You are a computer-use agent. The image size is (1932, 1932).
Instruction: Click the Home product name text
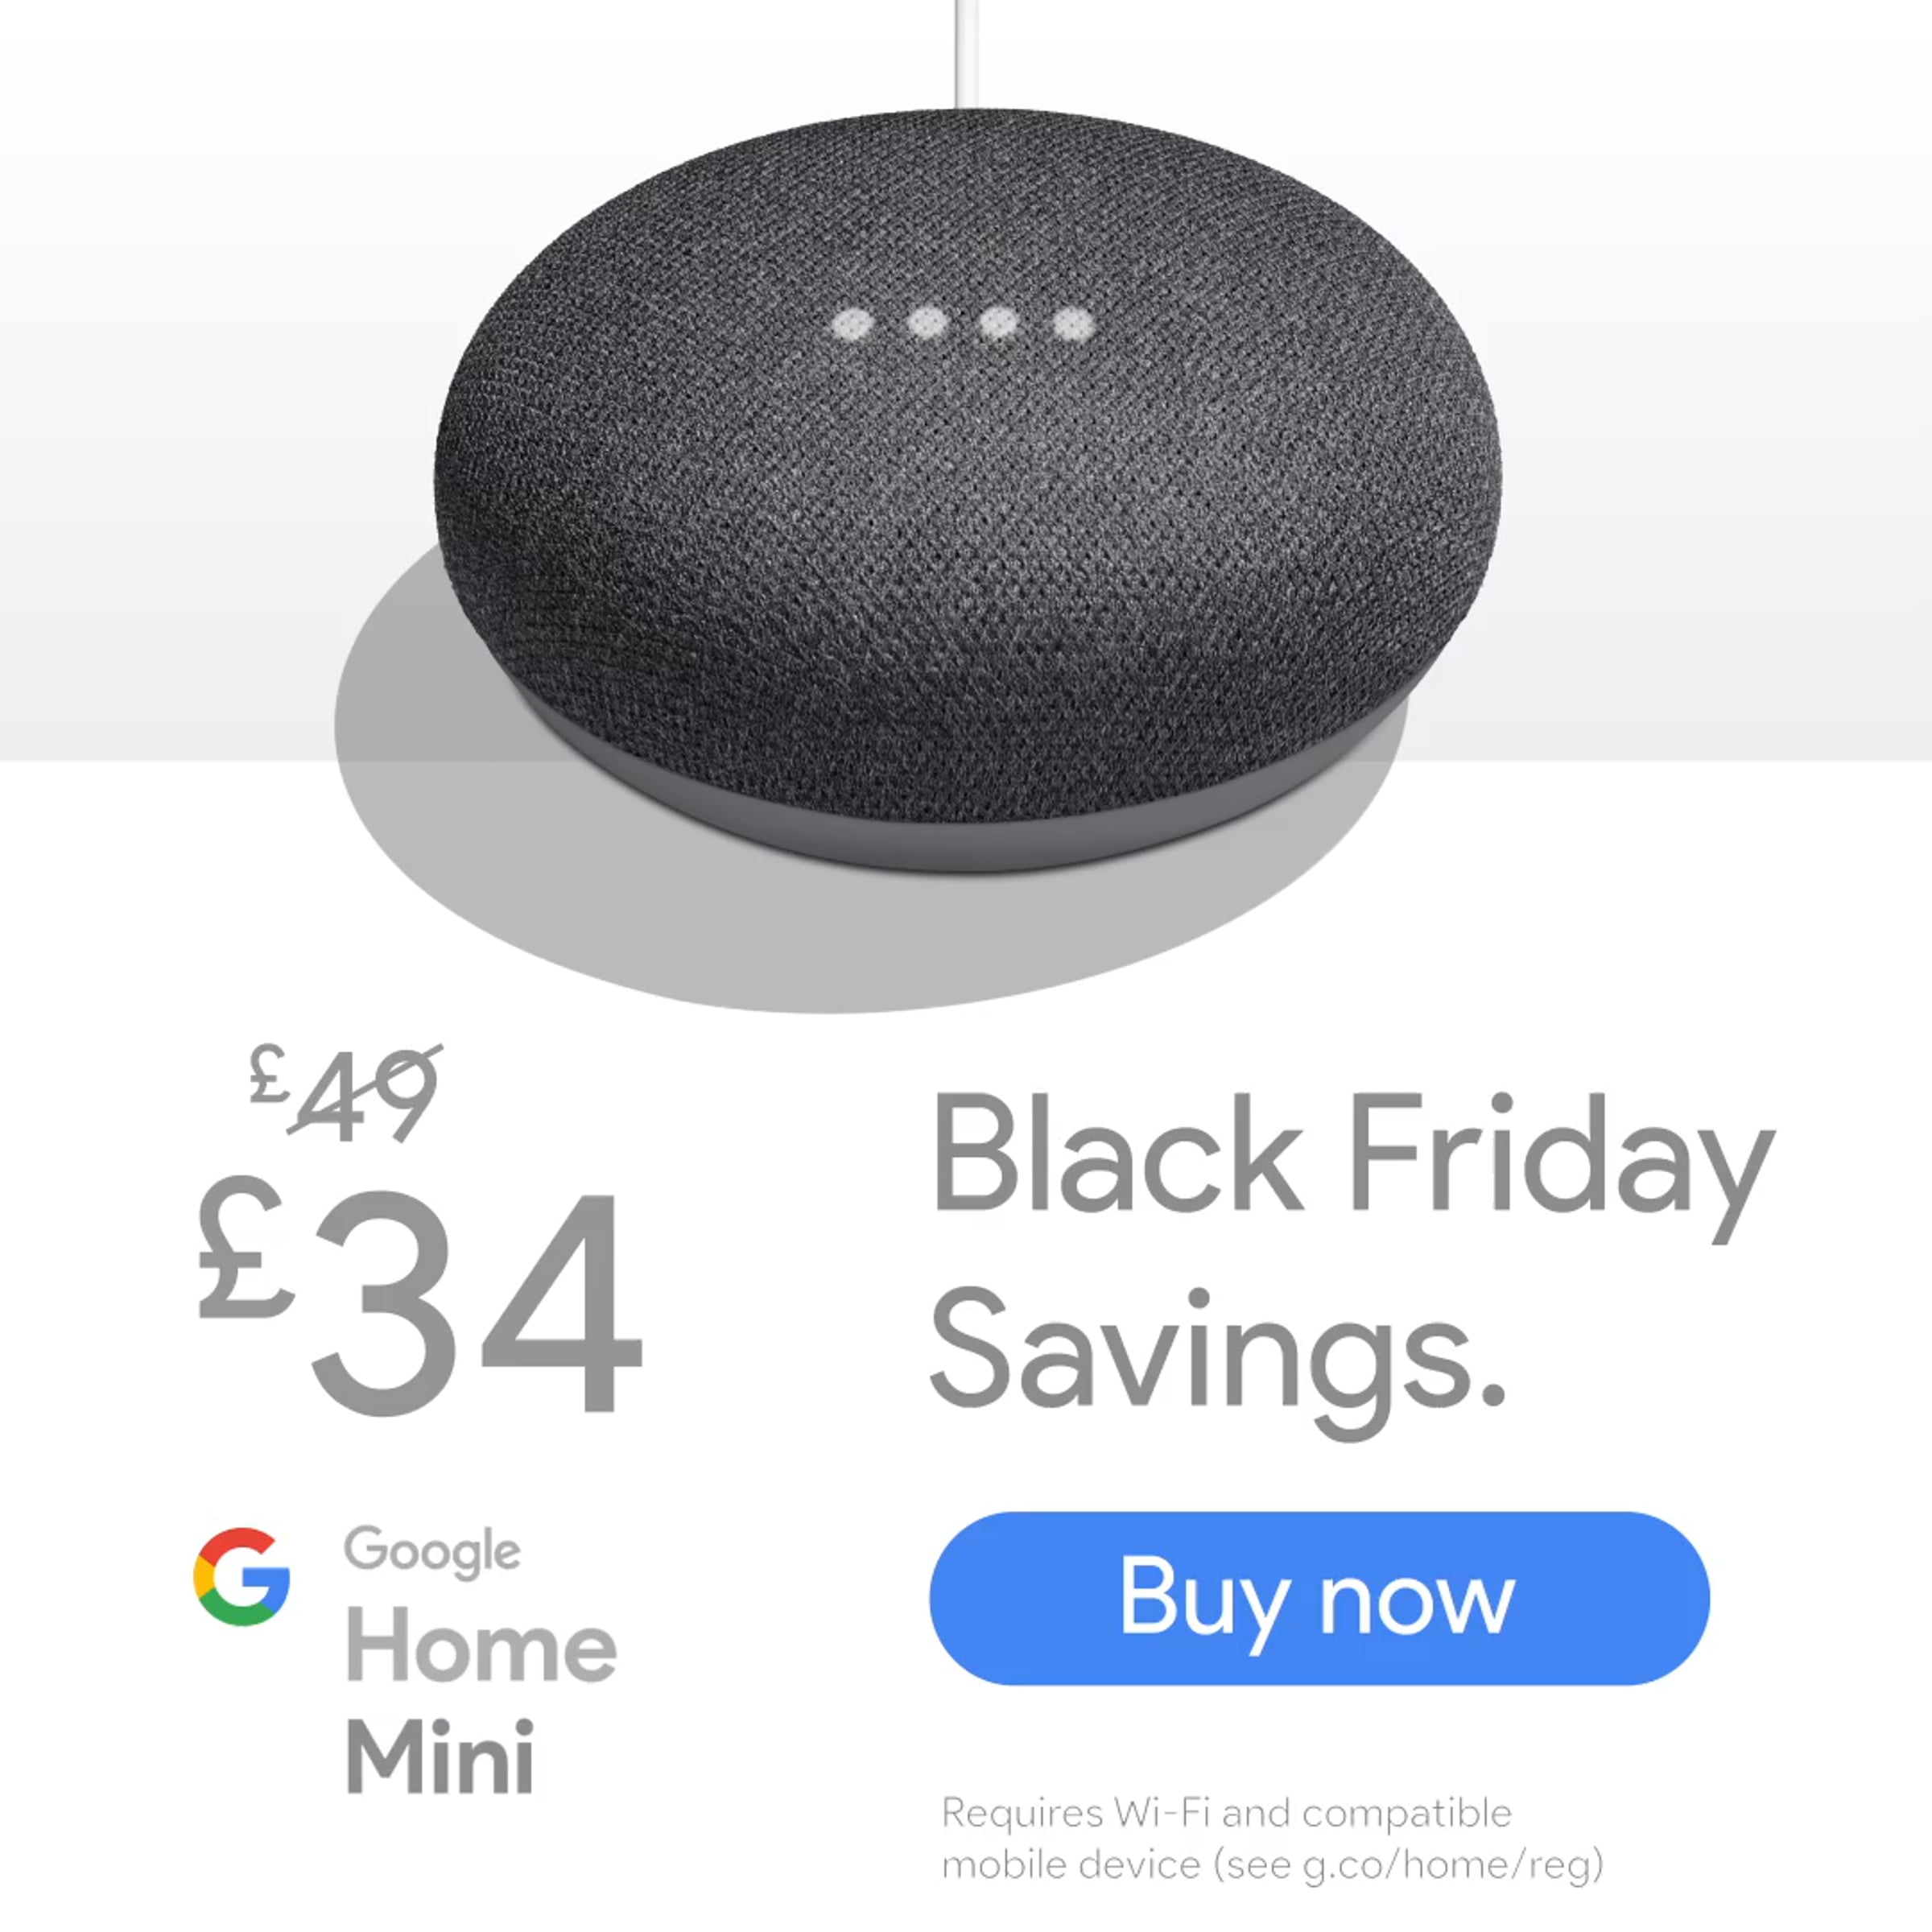[481, 1648]
